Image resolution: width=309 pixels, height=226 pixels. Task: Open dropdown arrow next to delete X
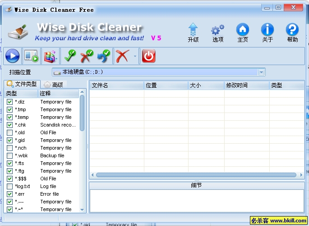click(x=135, y=56)
